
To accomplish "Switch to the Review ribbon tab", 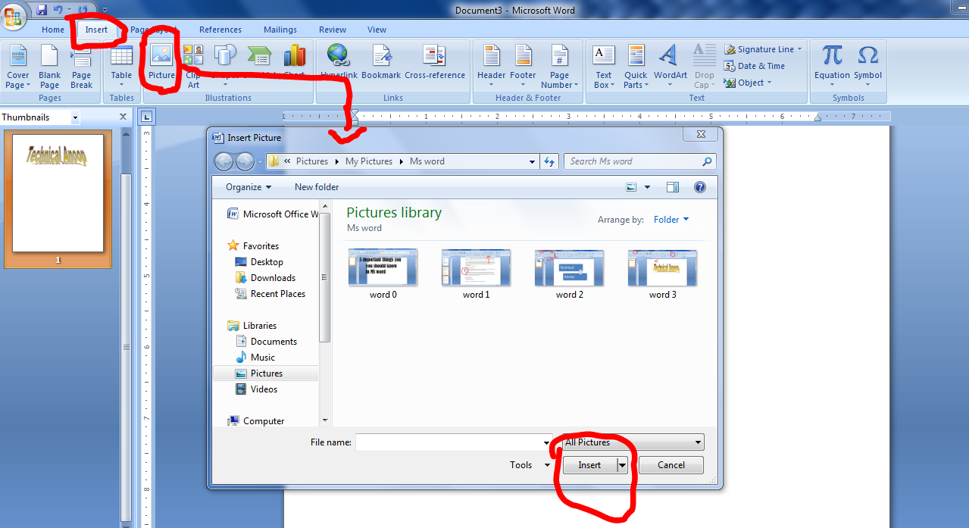I will (x=332, y=30).
